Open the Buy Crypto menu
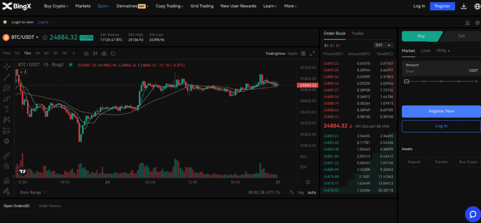Image resolution: width=481 pixels, height=223 pixels. tap(56, 6)
